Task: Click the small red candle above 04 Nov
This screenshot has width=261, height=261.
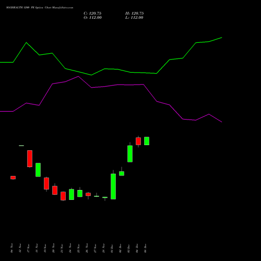Action: point(13,177)
